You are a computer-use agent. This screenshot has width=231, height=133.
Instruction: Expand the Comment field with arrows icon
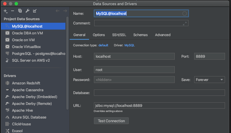(185, 23)
